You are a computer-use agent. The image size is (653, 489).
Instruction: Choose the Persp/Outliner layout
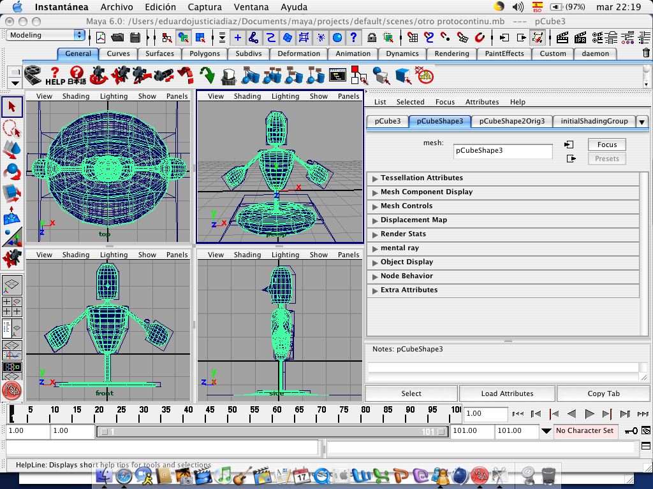tap(11, 329)
